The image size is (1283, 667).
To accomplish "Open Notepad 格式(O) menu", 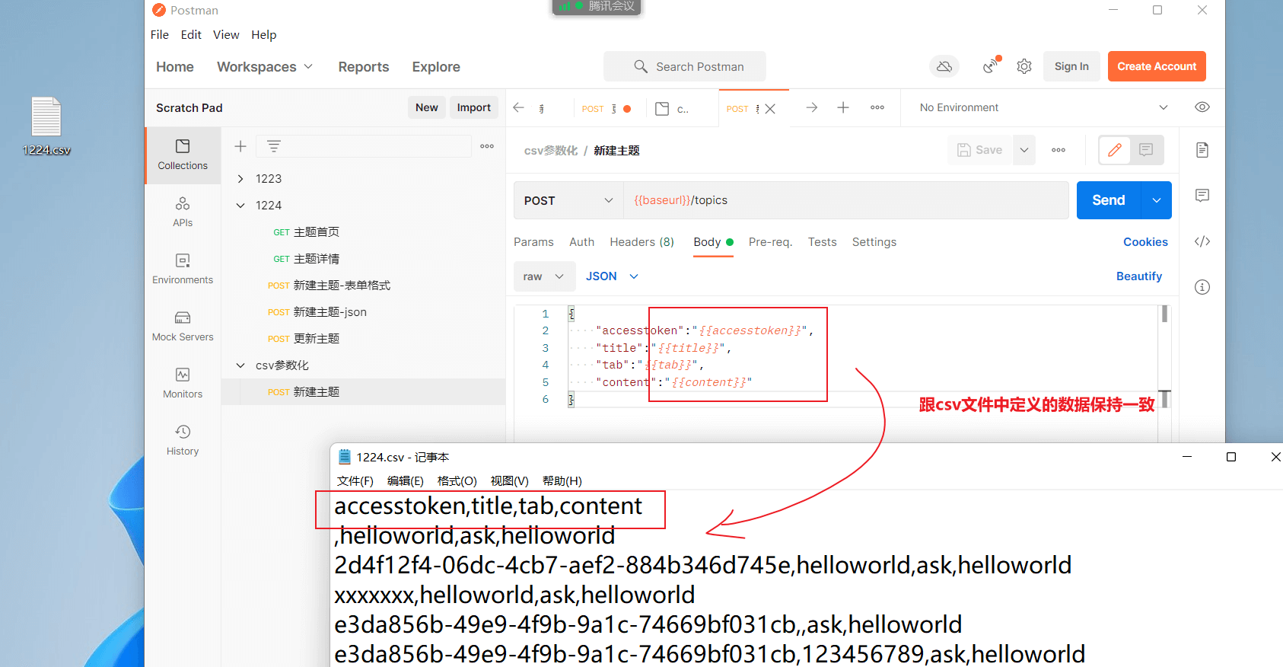I will pyautogui.click(x=457, y=481).
